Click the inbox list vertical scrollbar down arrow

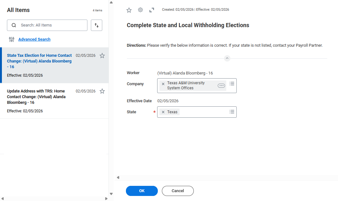111,194
